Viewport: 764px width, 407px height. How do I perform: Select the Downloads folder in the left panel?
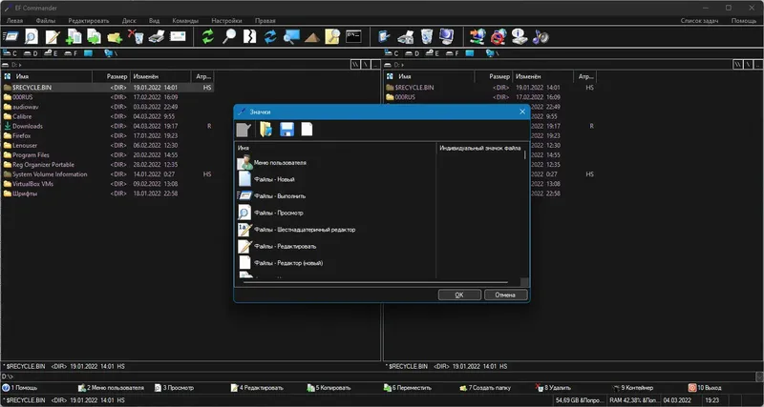coord(28,126)
